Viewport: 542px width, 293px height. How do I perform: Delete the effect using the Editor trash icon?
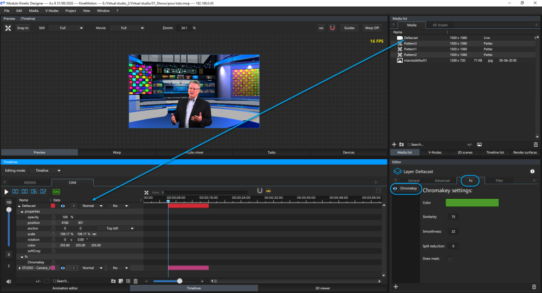[534, 287]
